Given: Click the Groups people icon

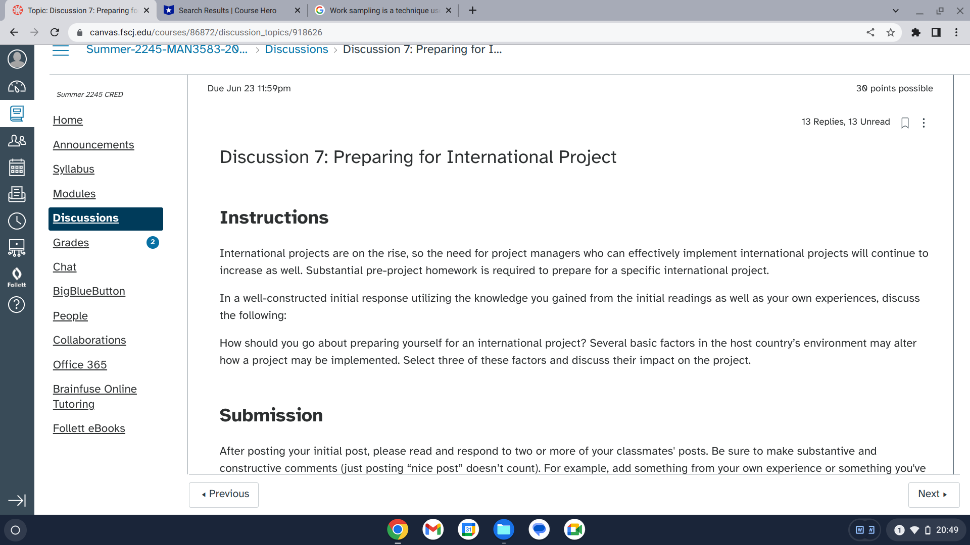Looking at the screenshot, I should coord(17,140).
